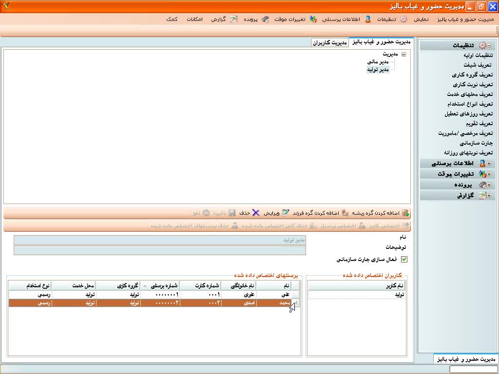Image resolution: width=499 pixels, height=374 pixels.
Task: Click the edit (ویرایش) pencil icon
Action: 286,213
